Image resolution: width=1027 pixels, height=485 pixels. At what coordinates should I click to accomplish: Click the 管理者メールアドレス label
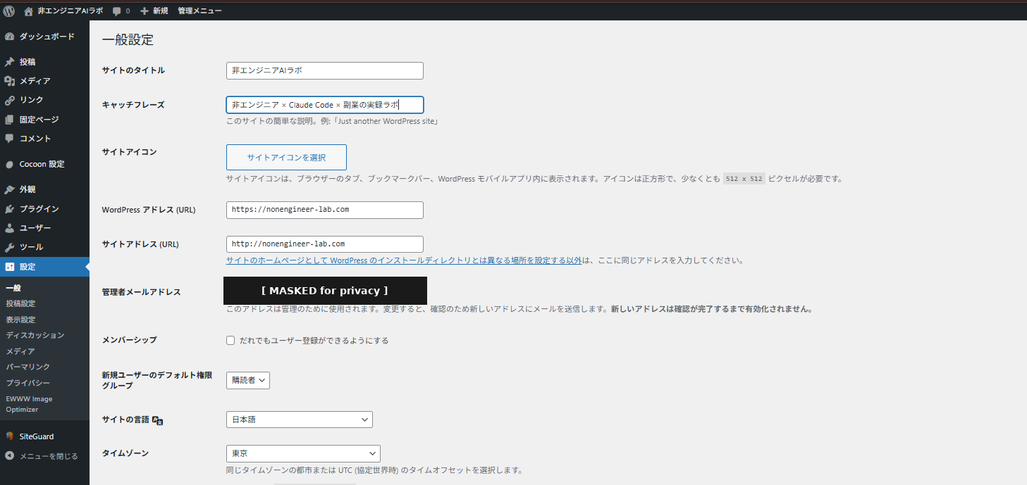[142, 292]
